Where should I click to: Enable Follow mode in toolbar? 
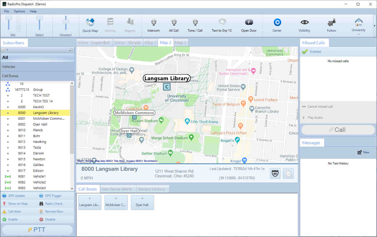coord(331,25)
